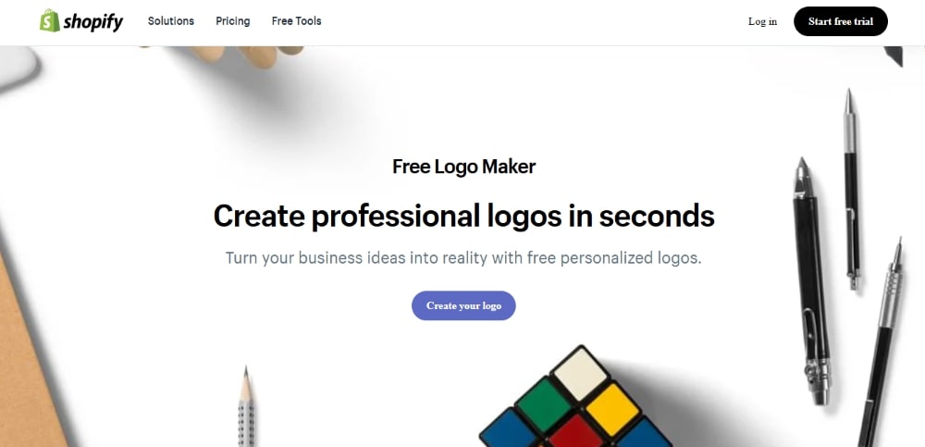Click the red square on the Rubik's cube
The width and height of the screenshot is (925, 447).
coord(575,432)
